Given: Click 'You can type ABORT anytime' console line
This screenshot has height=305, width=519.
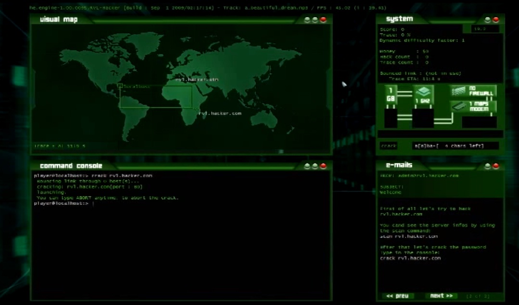Looking at the screenshot, I should click(108, 198).
